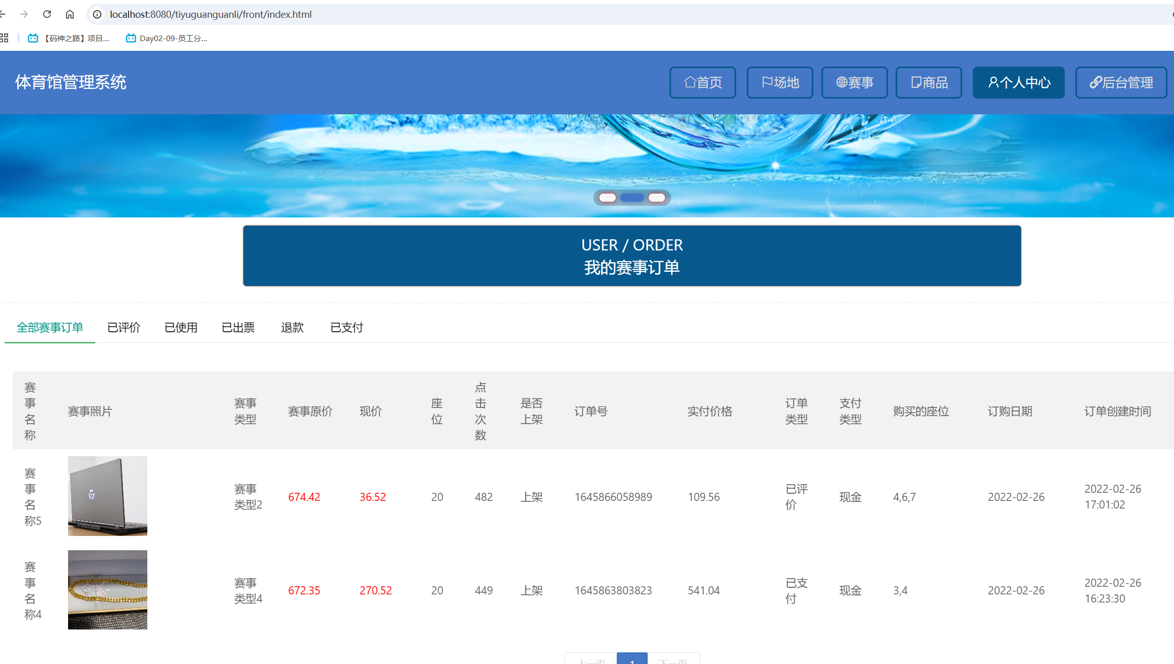Select page 1 in the pagination
1174x664 pixels.
[632, 659]
